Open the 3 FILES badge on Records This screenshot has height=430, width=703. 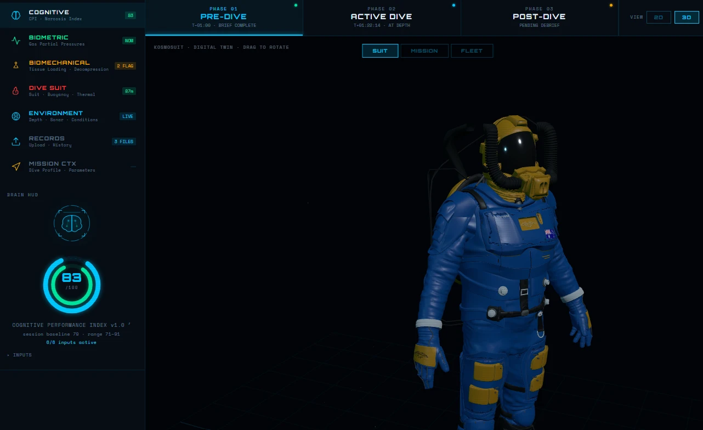click(124, 142)
